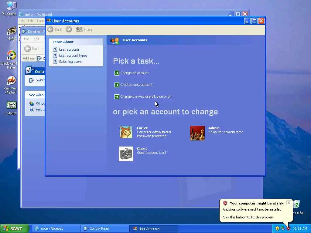Click the yellow security shield tray icon
Viewport: 311px width, 233px height.
[277, 229]
